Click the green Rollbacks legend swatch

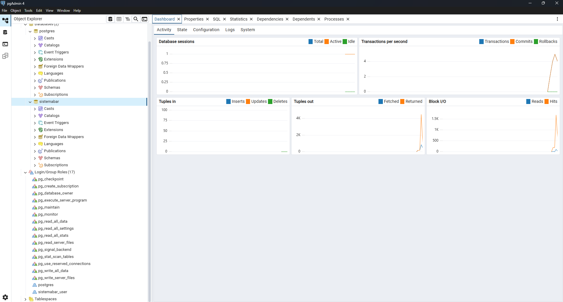pyautogui.click(x=536, y=41)
